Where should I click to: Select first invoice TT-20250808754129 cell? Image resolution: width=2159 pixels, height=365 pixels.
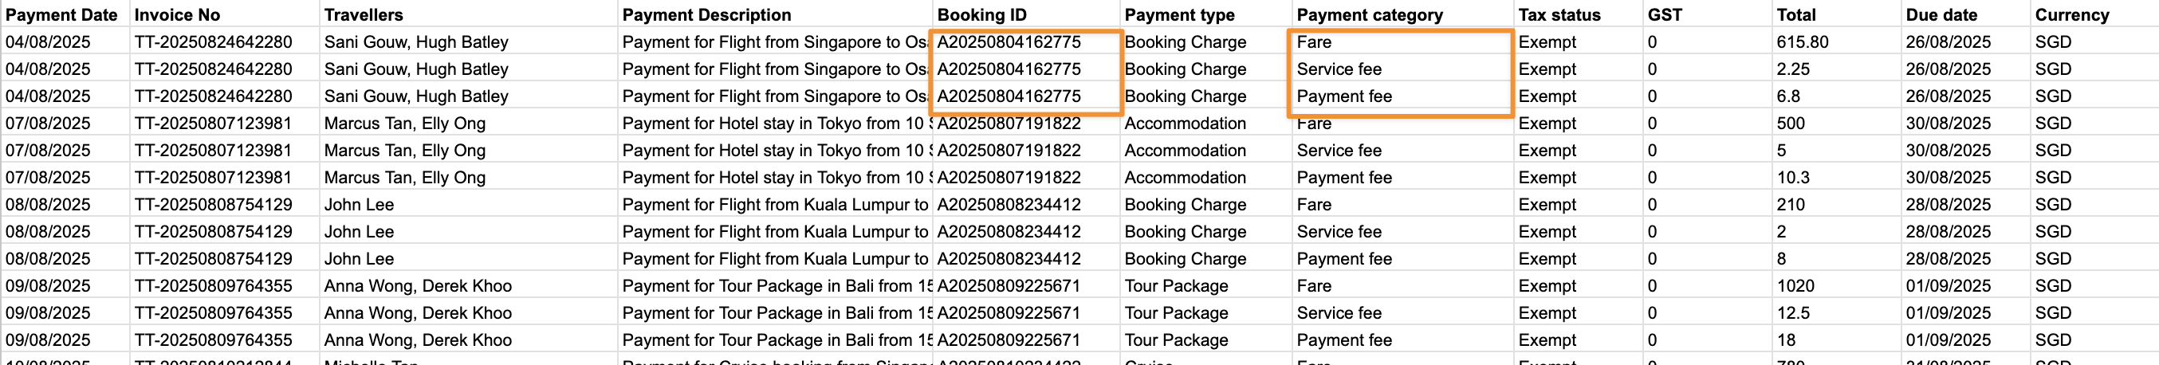pyautogui.click(x=224, y=204)
